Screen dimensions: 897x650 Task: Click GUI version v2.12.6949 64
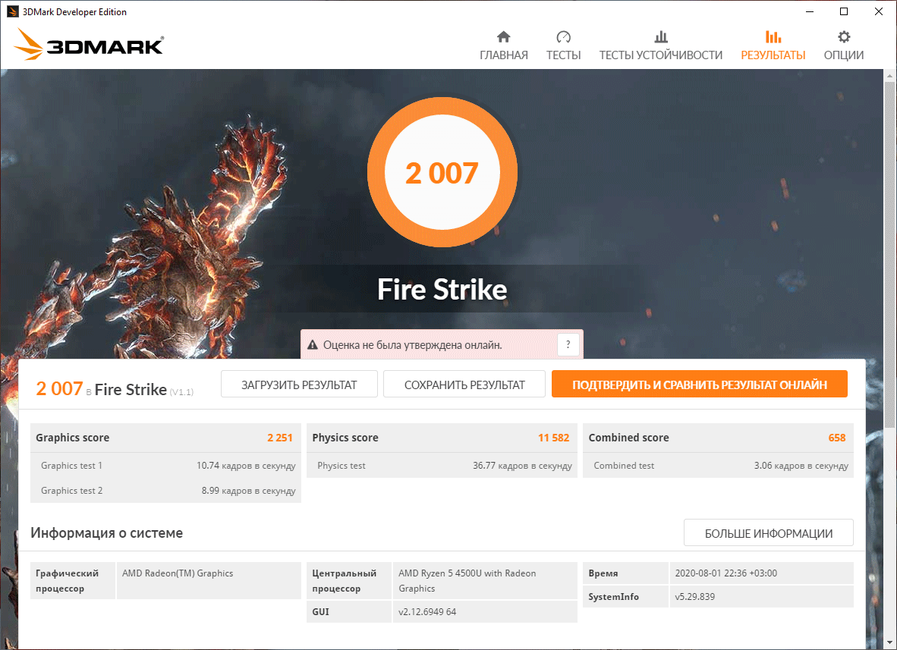pos(427,611)
